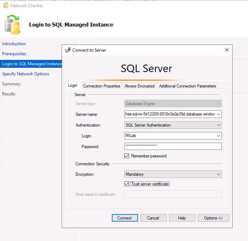Collapse options with Options << button

(213, 218)
